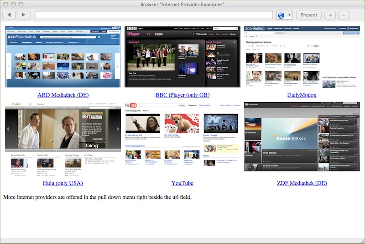Open the Hulu (only USA) link
This screenshot has width=365, height=244.
click(x=63, y=183)
